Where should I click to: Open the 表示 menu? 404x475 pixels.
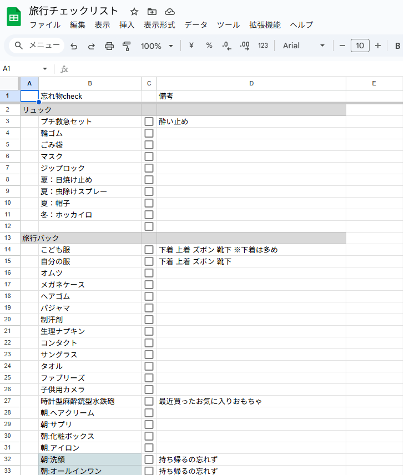pyautogui.click(x=102, y=25)
